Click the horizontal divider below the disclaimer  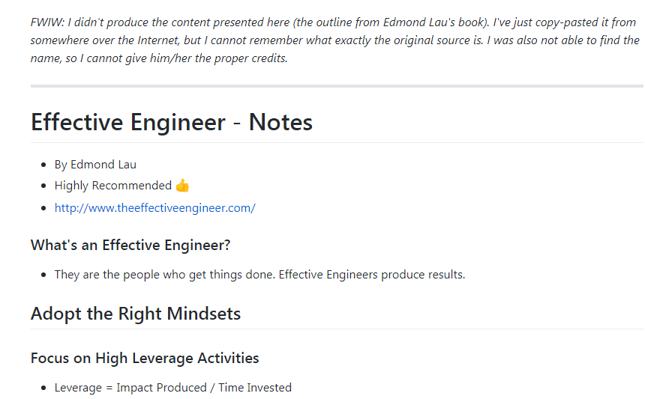(337, 86)
